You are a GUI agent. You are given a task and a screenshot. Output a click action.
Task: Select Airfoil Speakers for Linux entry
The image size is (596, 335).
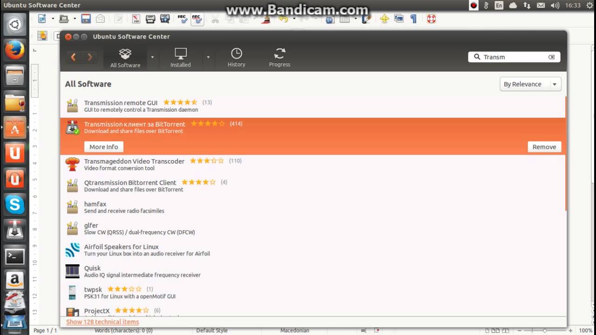(x=313, y=250)
